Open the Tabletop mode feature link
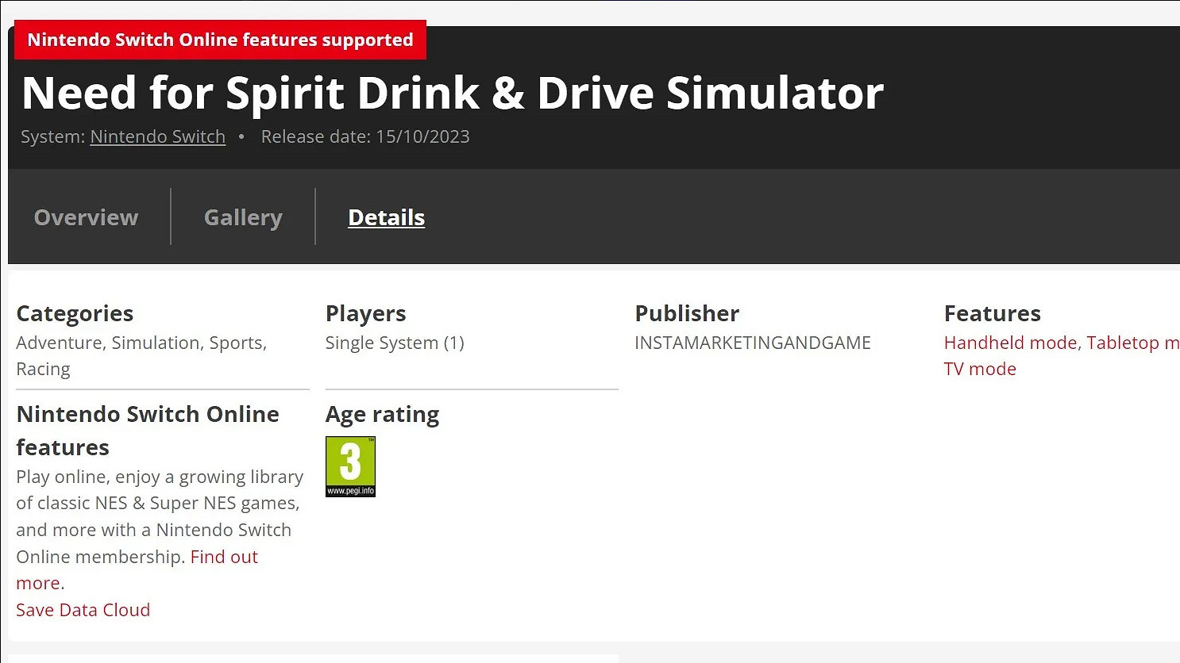This screenshot has height=663, width=1180. click(1132, 343)
